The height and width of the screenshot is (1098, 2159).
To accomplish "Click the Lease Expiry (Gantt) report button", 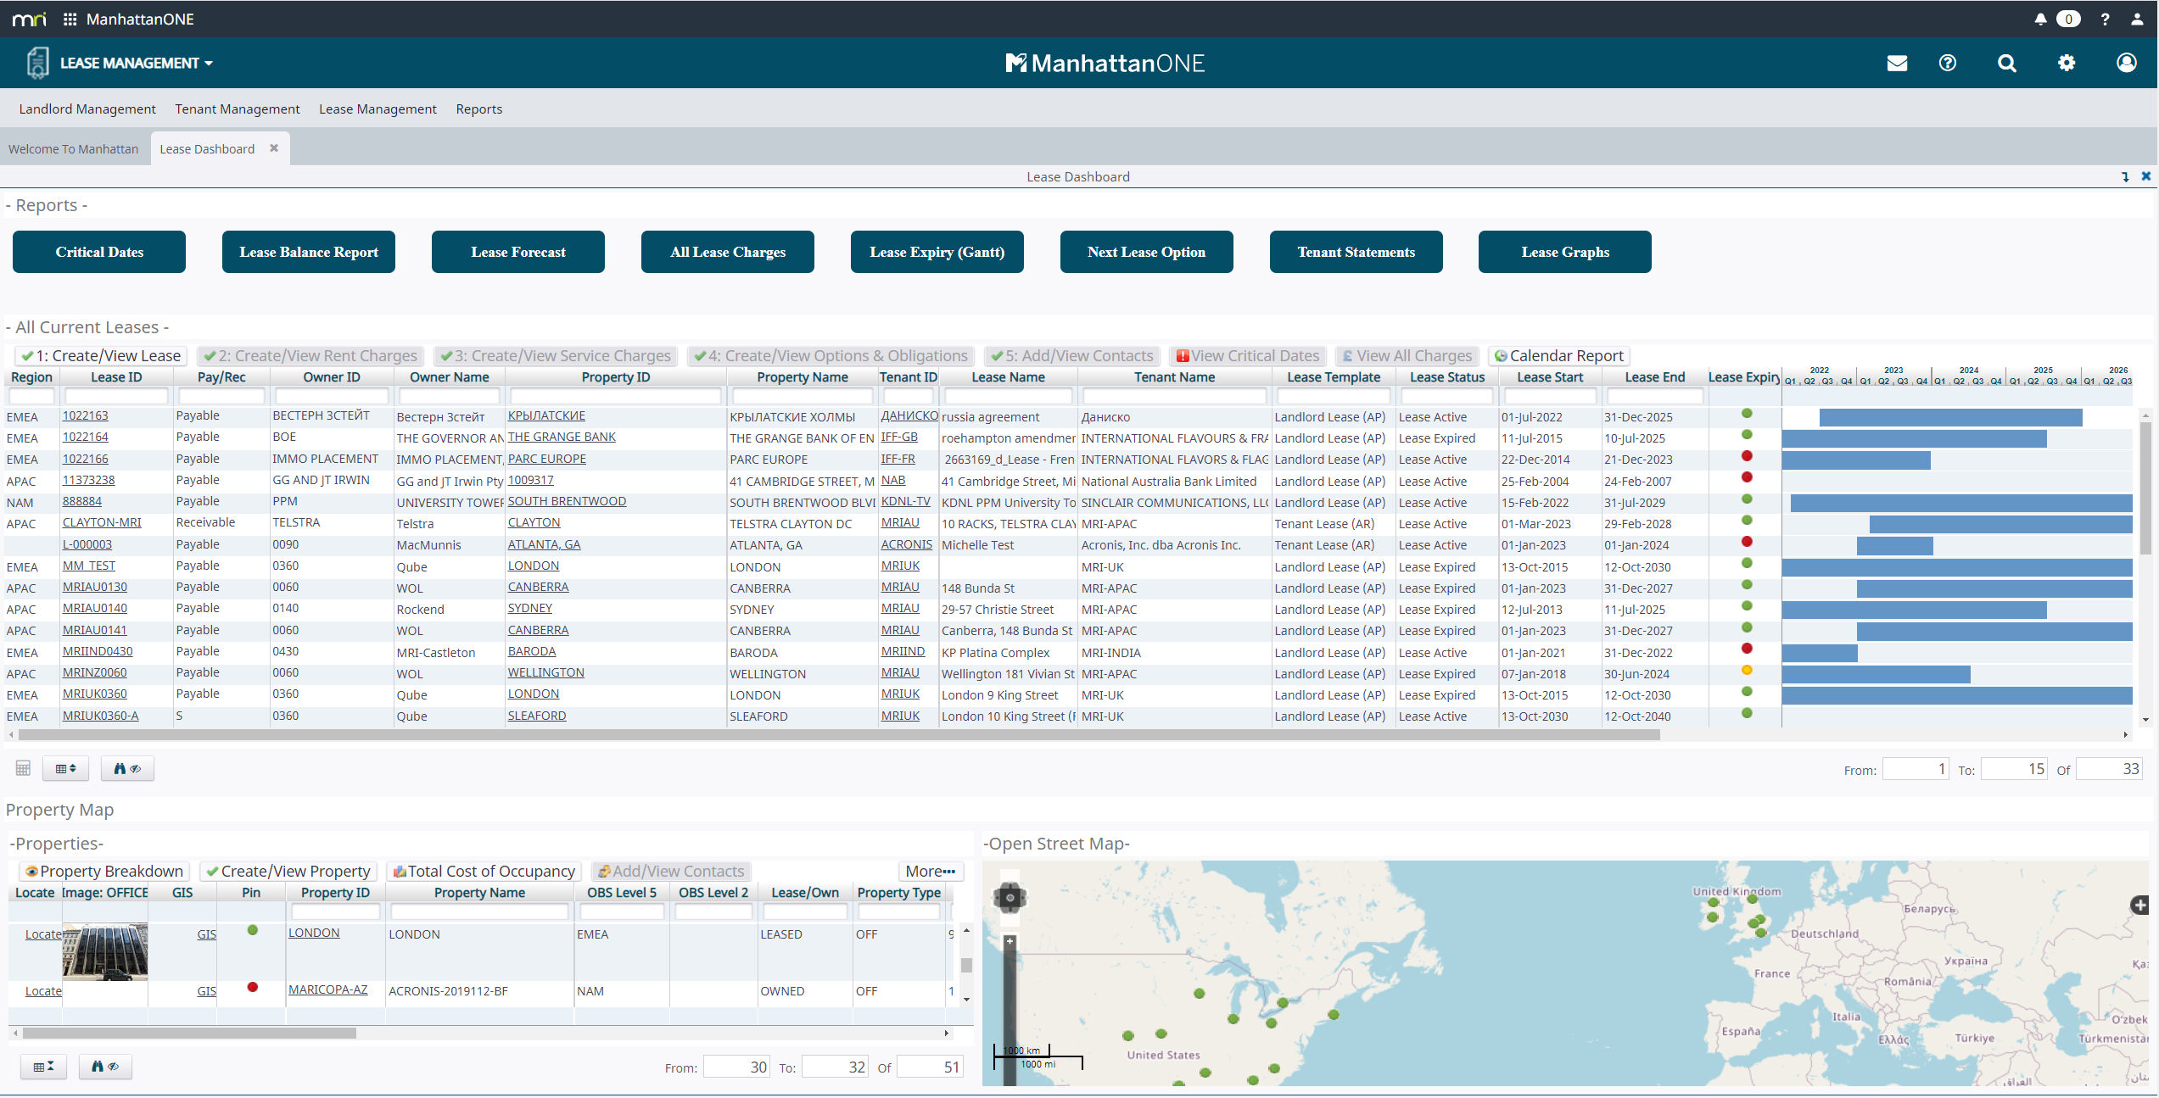I will [x=937, y=252].
